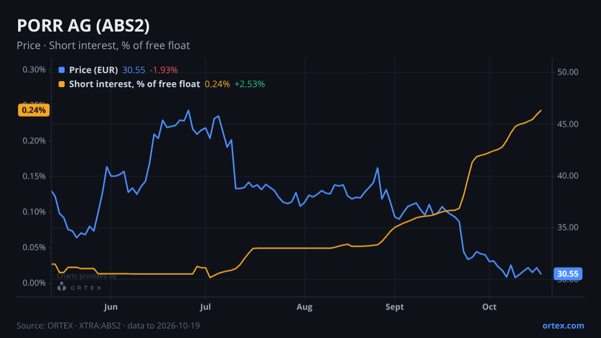This screenshot has width=601, height=338.
Task: Click the 0.05% left axis label
Action: pyautogui.click(x=34, y=247)
